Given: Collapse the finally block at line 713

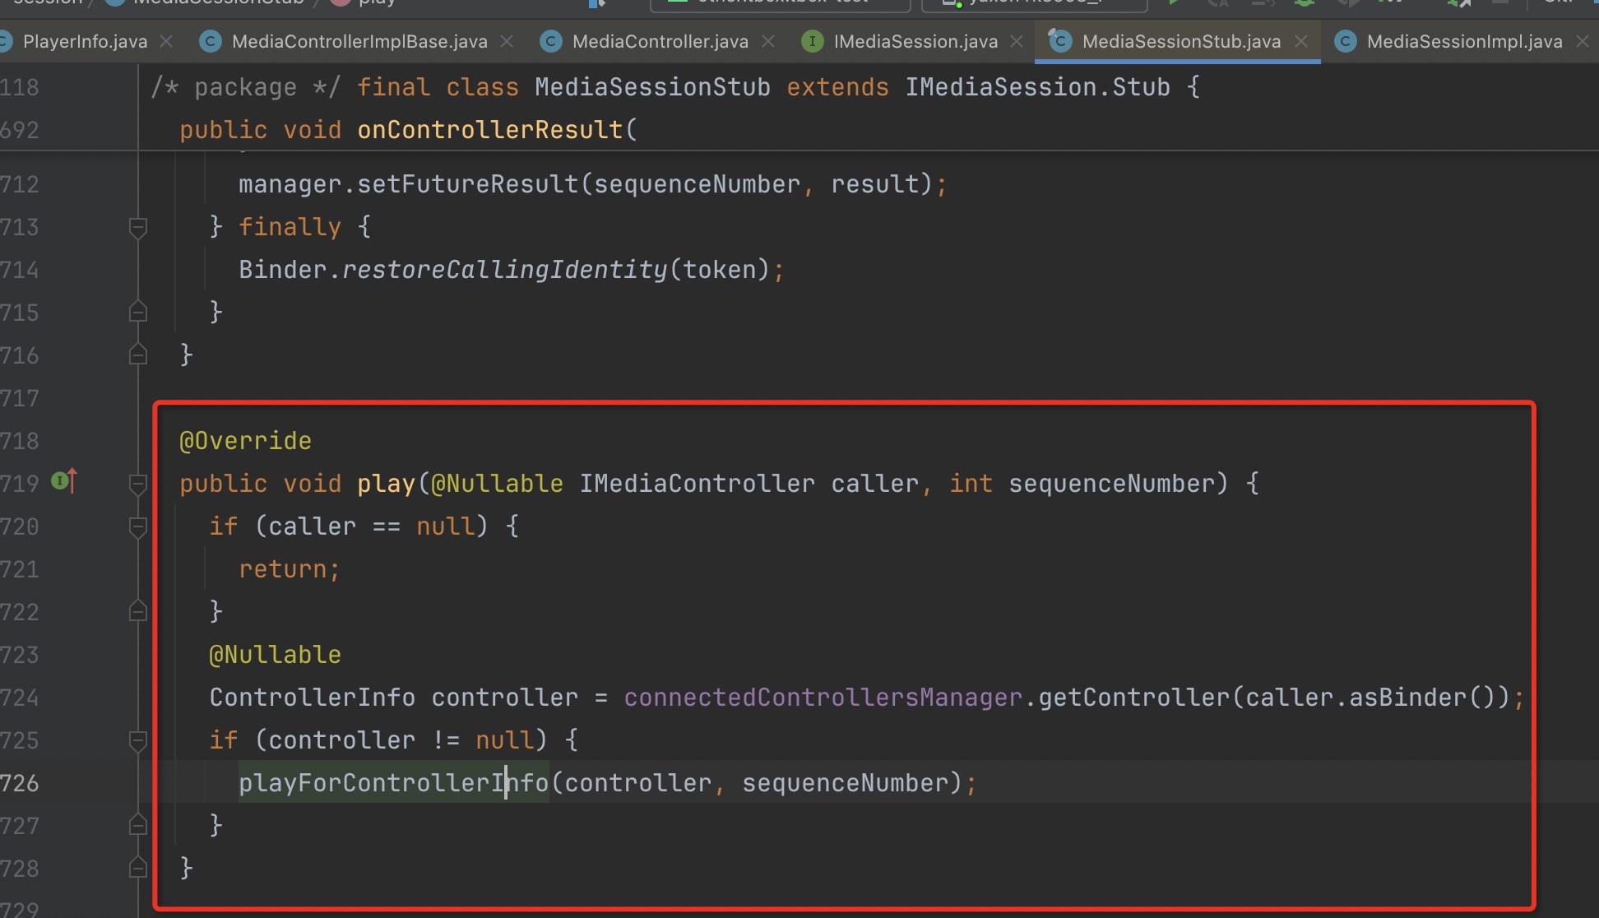Looking at the screenshot, I should click(x=138, y=227).
